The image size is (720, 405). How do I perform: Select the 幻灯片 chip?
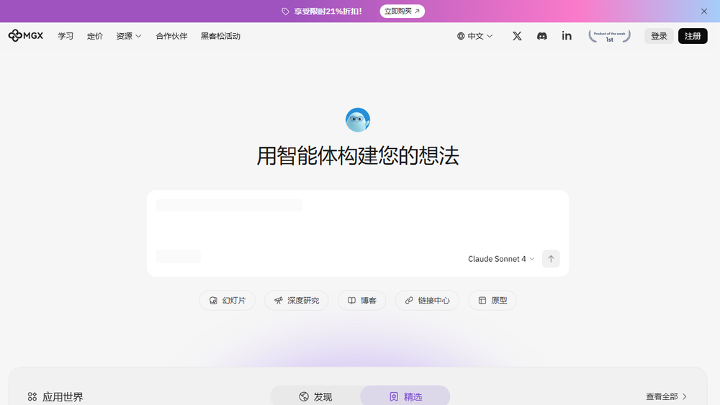(x=228, y=301)
